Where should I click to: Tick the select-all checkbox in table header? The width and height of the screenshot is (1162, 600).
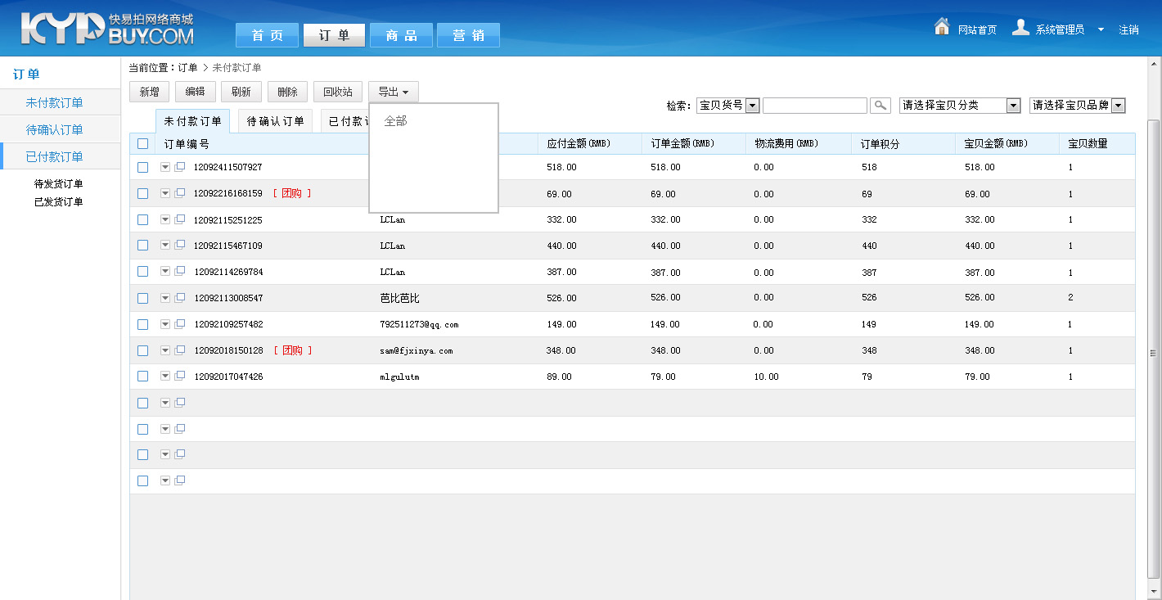coord(143,144)
